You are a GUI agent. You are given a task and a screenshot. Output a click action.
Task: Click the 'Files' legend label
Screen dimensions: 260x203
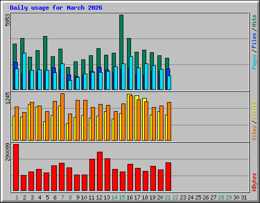click(x=254, y=40)
